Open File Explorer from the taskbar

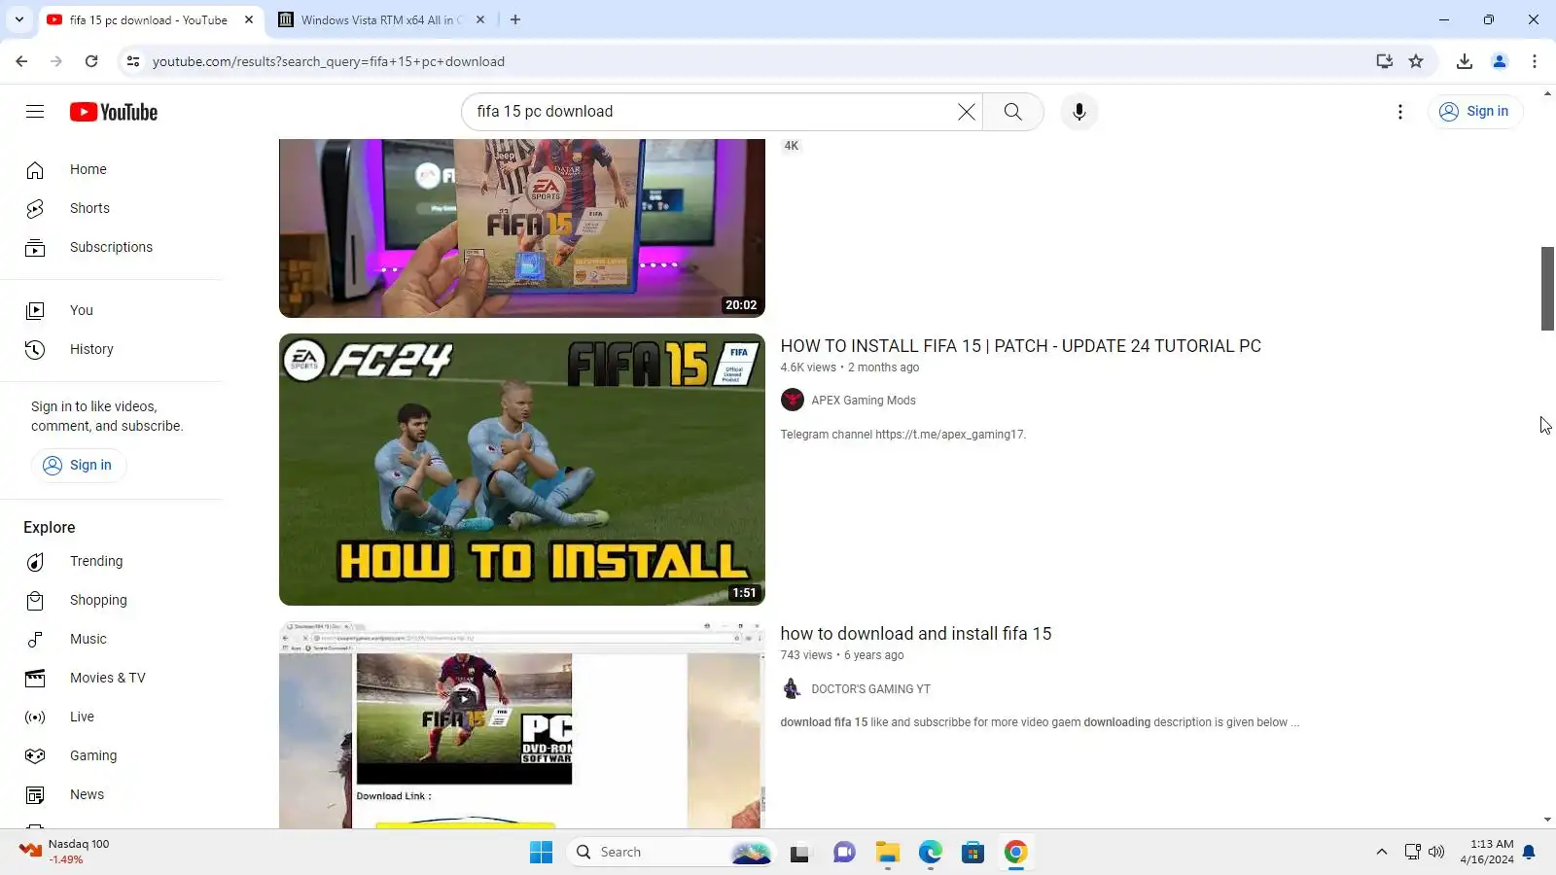coord(887,853)
